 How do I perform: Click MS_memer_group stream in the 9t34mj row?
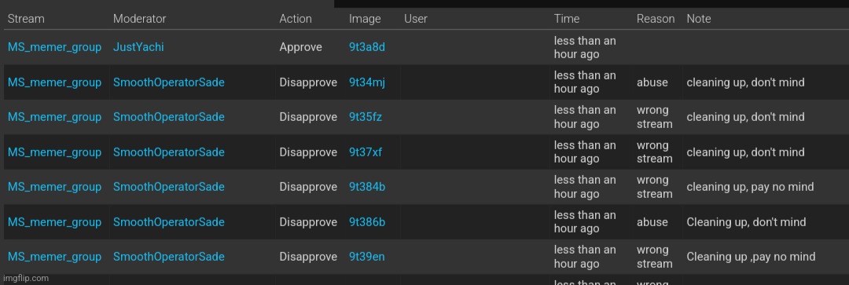click(x=54, y=82)
